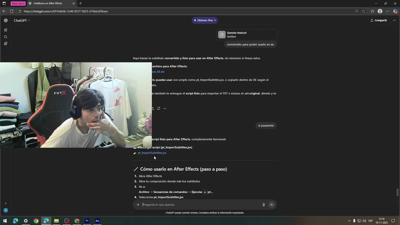The image size is (400, 225).
Task: Open the Edge tab actions menu icon
Action: tap(4, 3)
